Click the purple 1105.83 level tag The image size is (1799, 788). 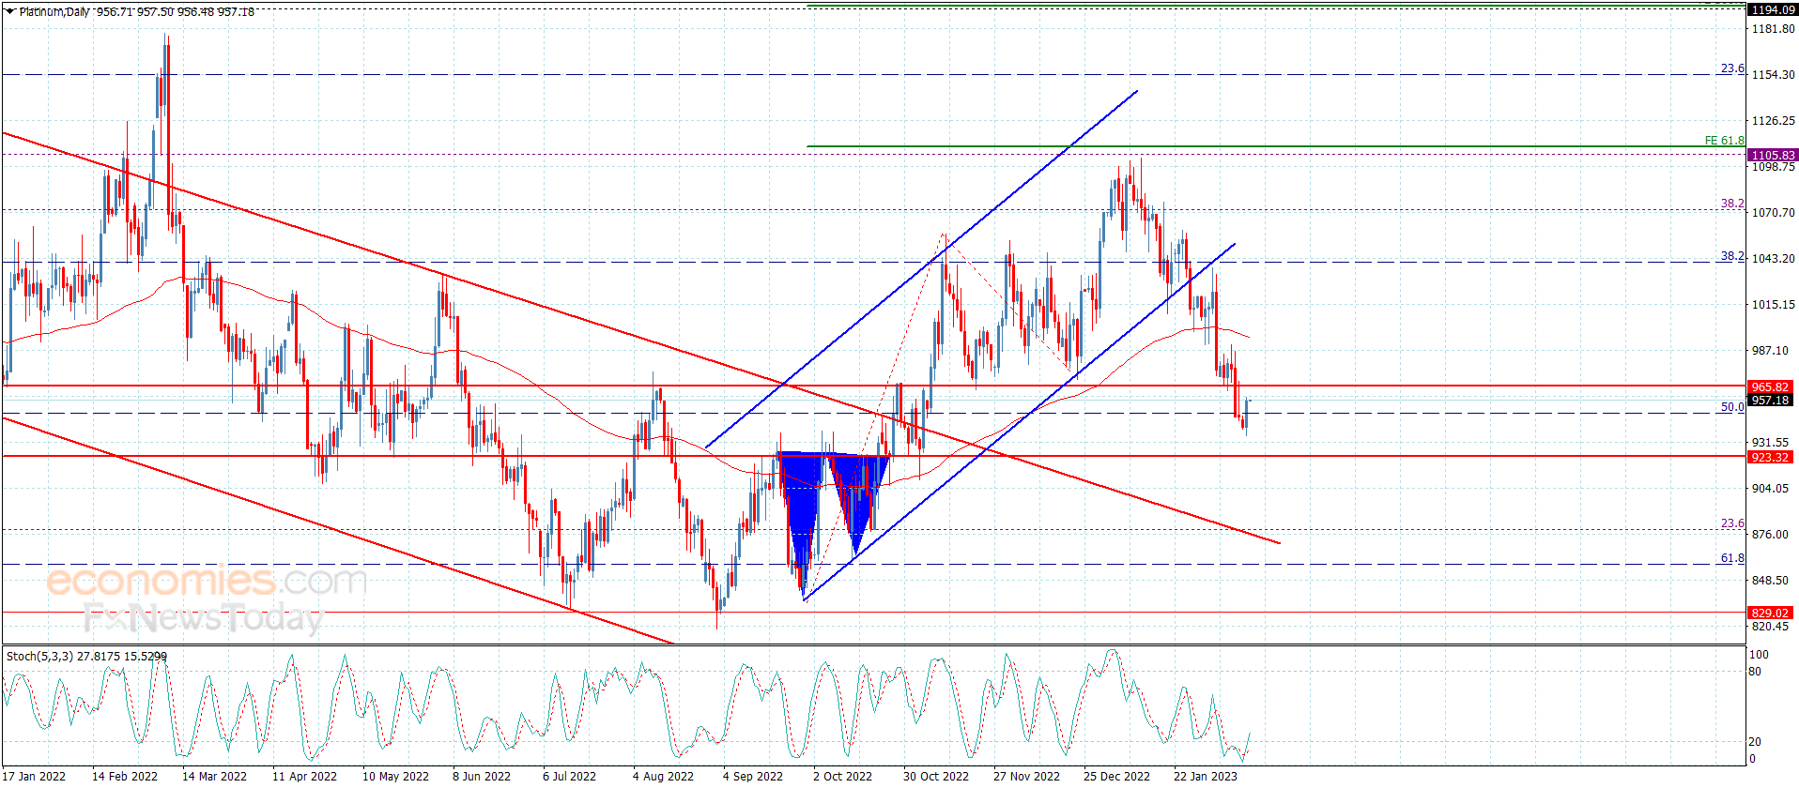pyautogui.click(x=1772, y=155)
